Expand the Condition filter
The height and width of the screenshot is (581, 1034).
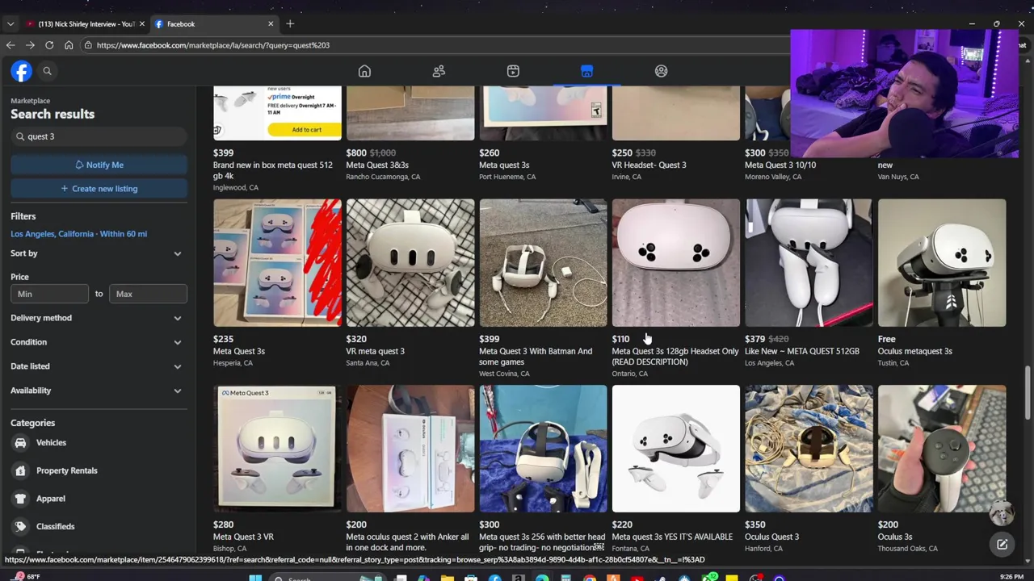[98, 342]
